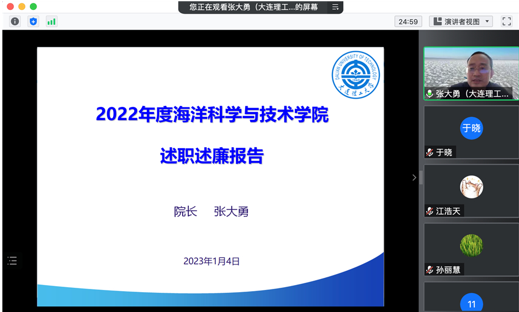Click the layout icon beside 演讲者视图
The width and height of the screenshot is (519, 312).
coord(438,21)
